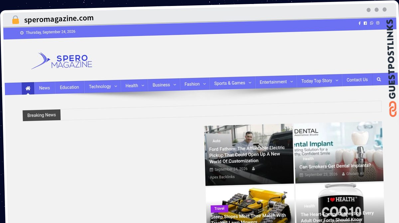
Task: Select the Today Top Story menu label
Action: [317, 81]
